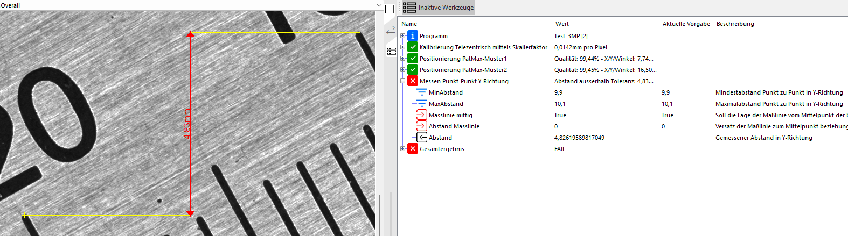The image size is (848, 236).
Task: Click the Masslinie mittig input arrow icon
Action: tap(421, 115)
